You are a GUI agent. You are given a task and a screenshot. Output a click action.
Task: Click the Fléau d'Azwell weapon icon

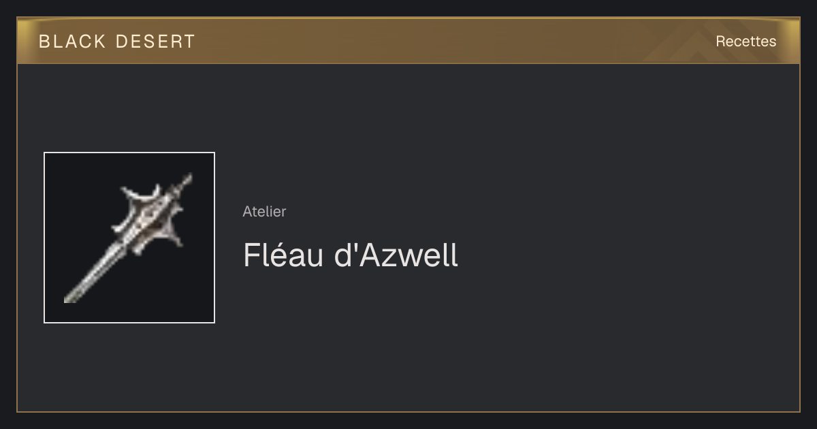pyautogui.click(x=129, y=238)
